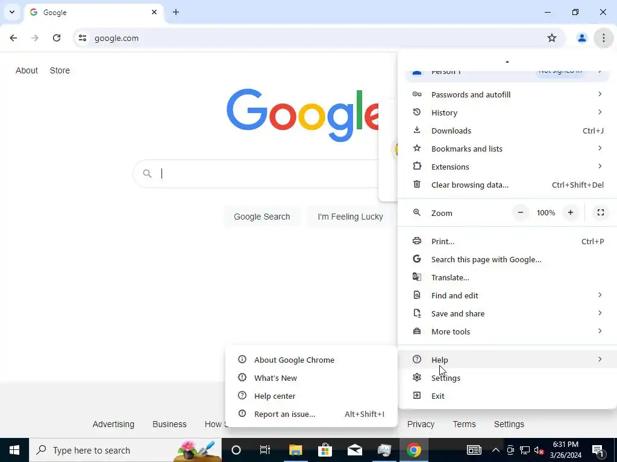Go back using the back arrow
617x462 pixels.
click(13, 38)
